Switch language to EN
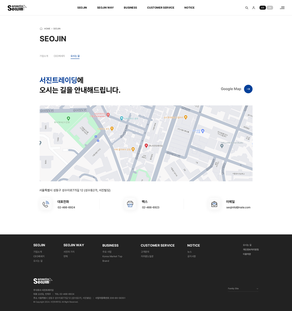This screenshot has height=311, width=292. pyautogui.click(x=270, y=8)
